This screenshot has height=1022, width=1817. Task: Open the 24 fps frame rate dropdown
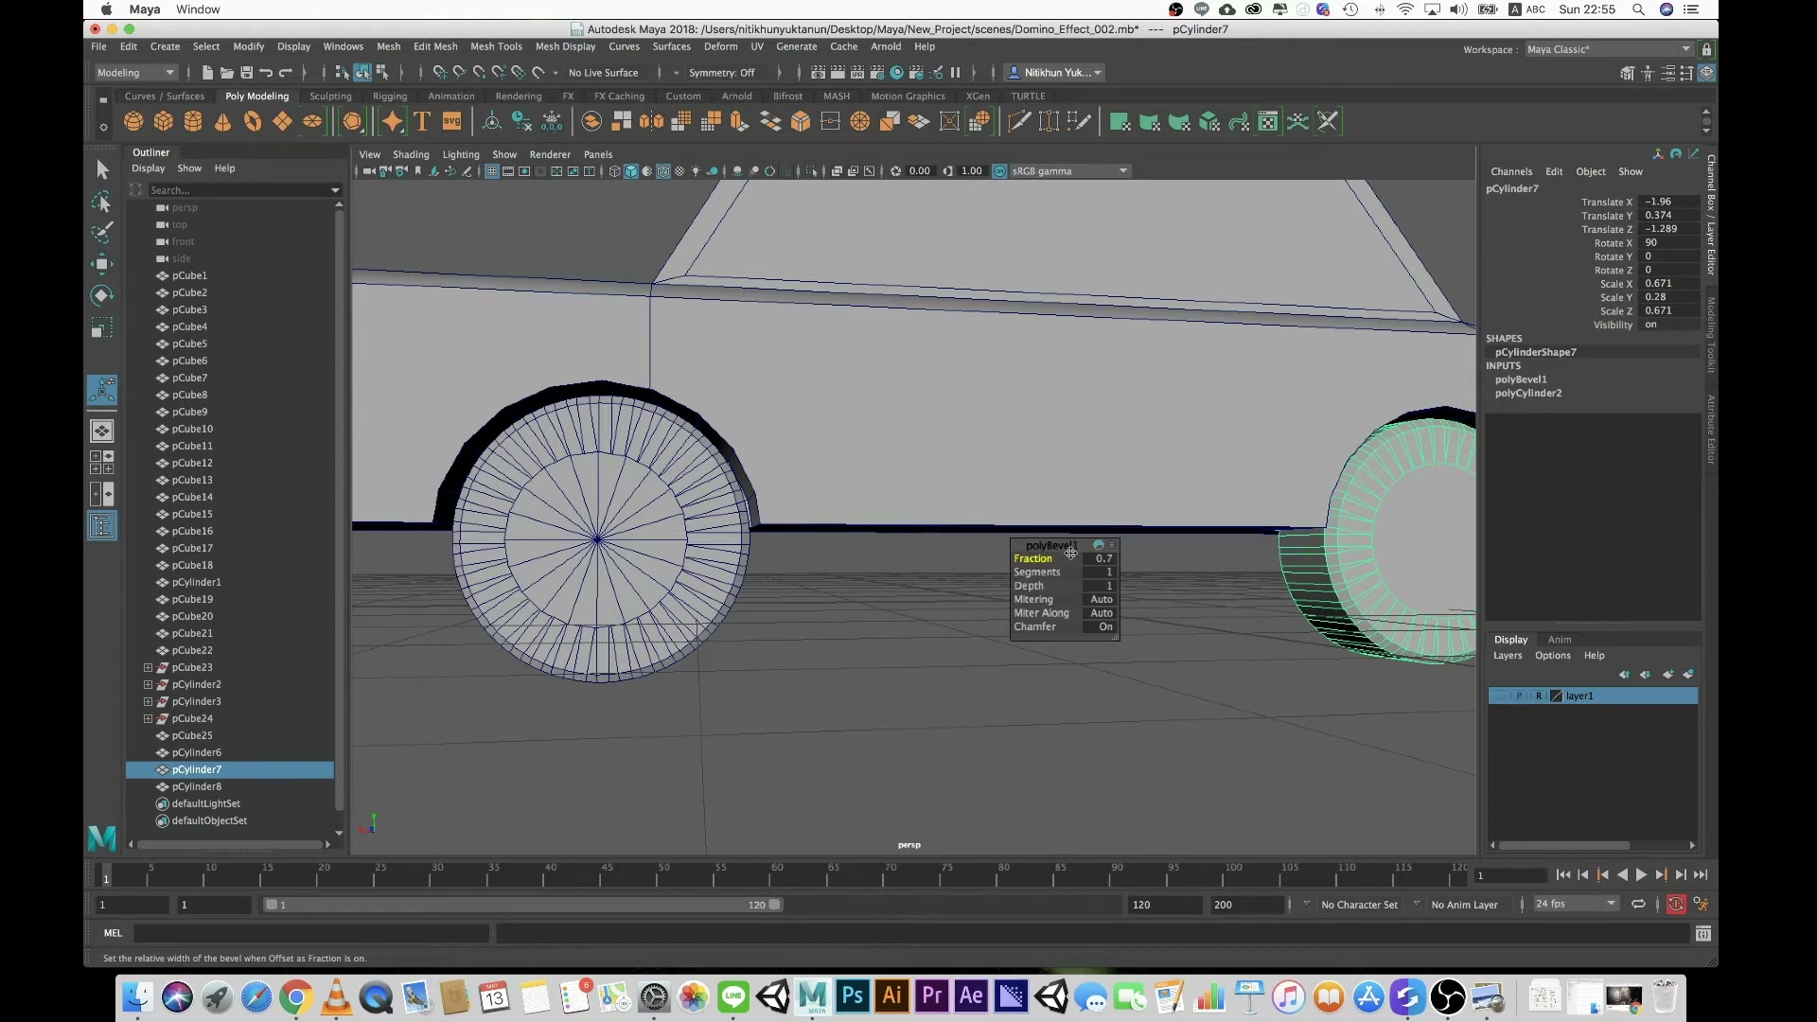pyautogui.click(x=1576, y=905)
